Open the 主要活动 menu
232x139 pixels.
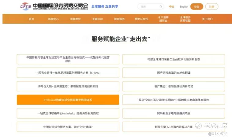coord(97,19)
